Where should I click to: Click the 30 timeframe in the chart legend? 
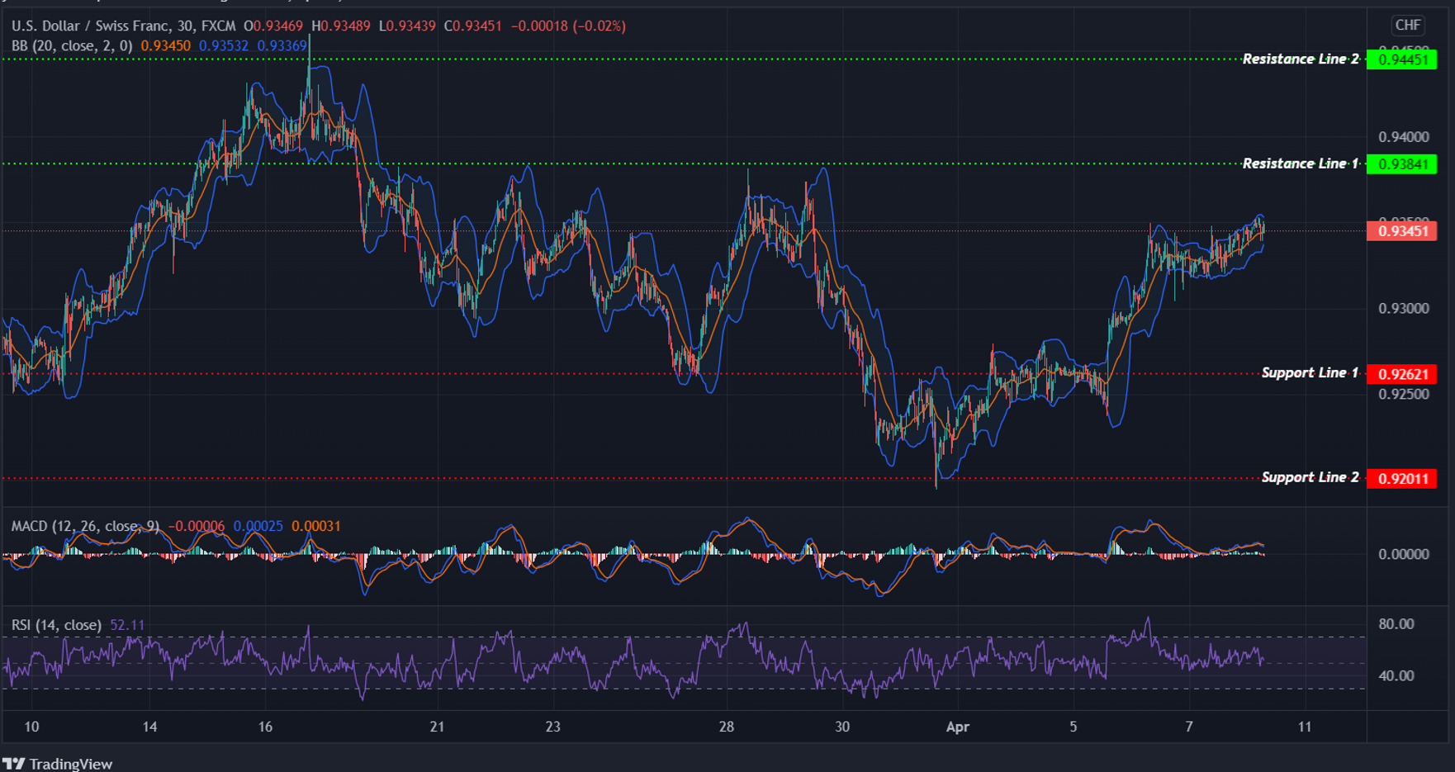pos(183,26)
